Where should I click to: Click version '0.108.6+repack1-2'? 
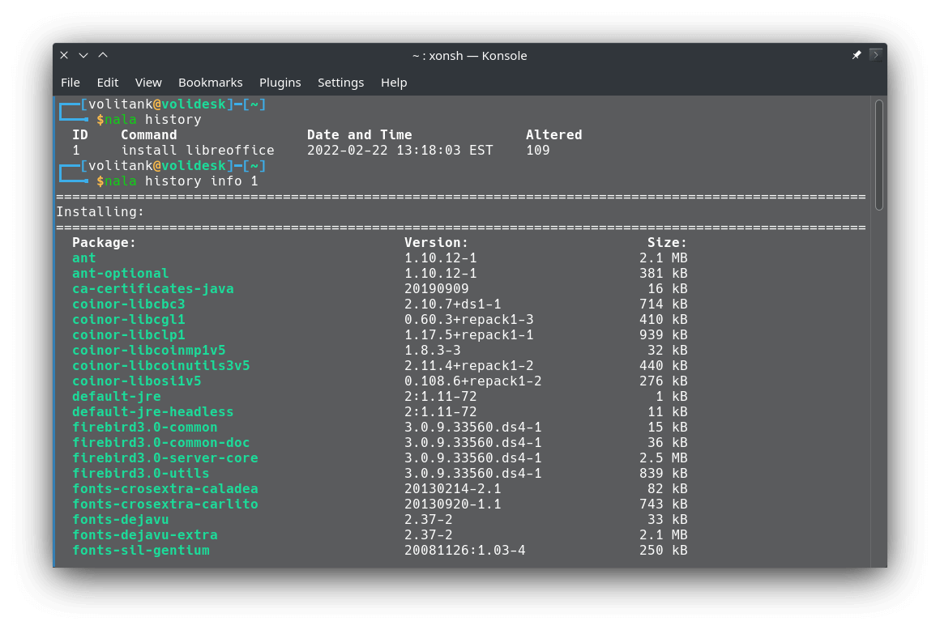[473, 381]
